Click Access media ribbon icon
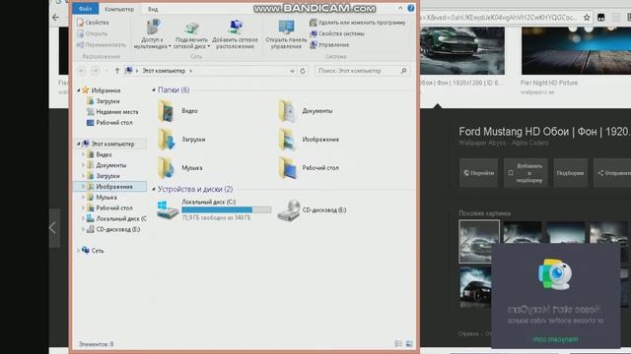This screenshot has height=354, width=631. pyautogui.click(x=153, y=27)
